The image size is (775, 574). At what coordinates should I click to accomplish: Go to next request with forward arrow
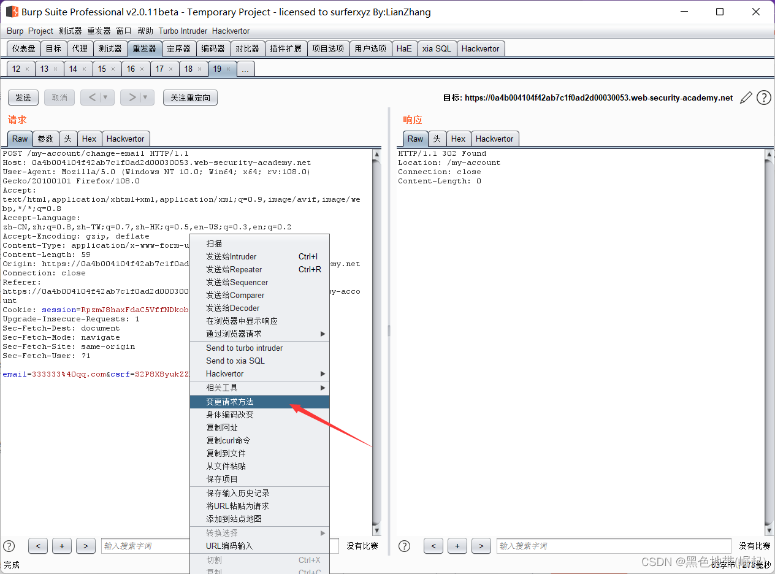pyautogui.click(x=131, y=98)
